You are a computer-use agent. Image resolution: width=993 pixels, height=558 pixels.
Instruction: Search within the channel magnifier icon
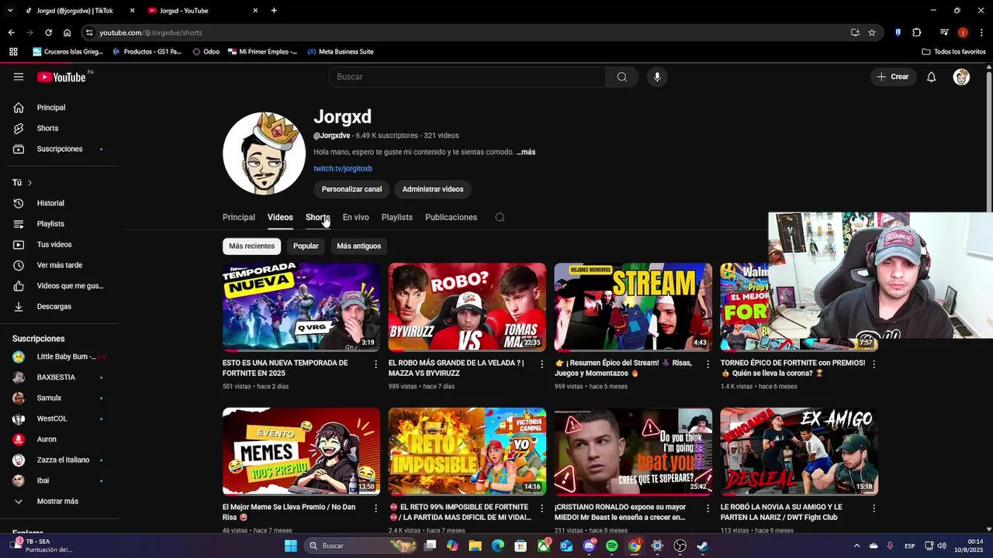(x=500, y=217)
